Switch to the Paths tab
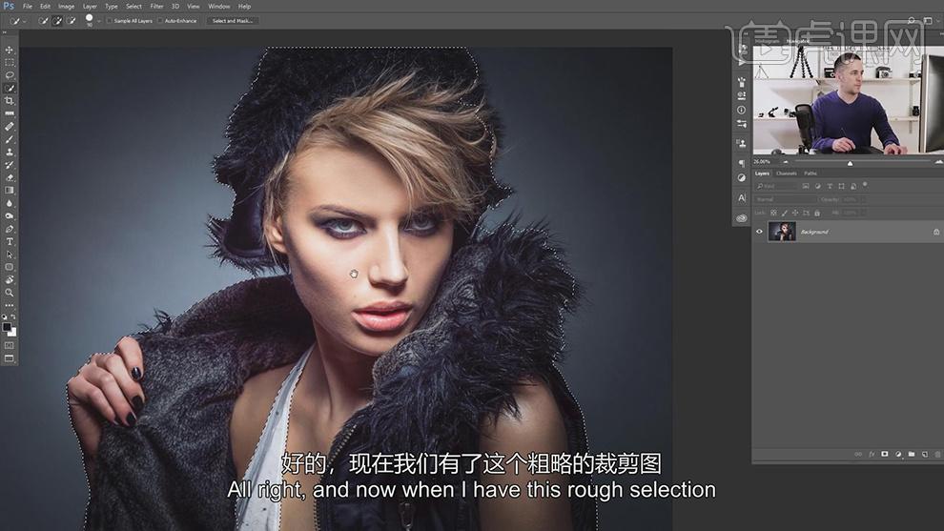This screenshot has width=944, height=531. tap(811, 174)
